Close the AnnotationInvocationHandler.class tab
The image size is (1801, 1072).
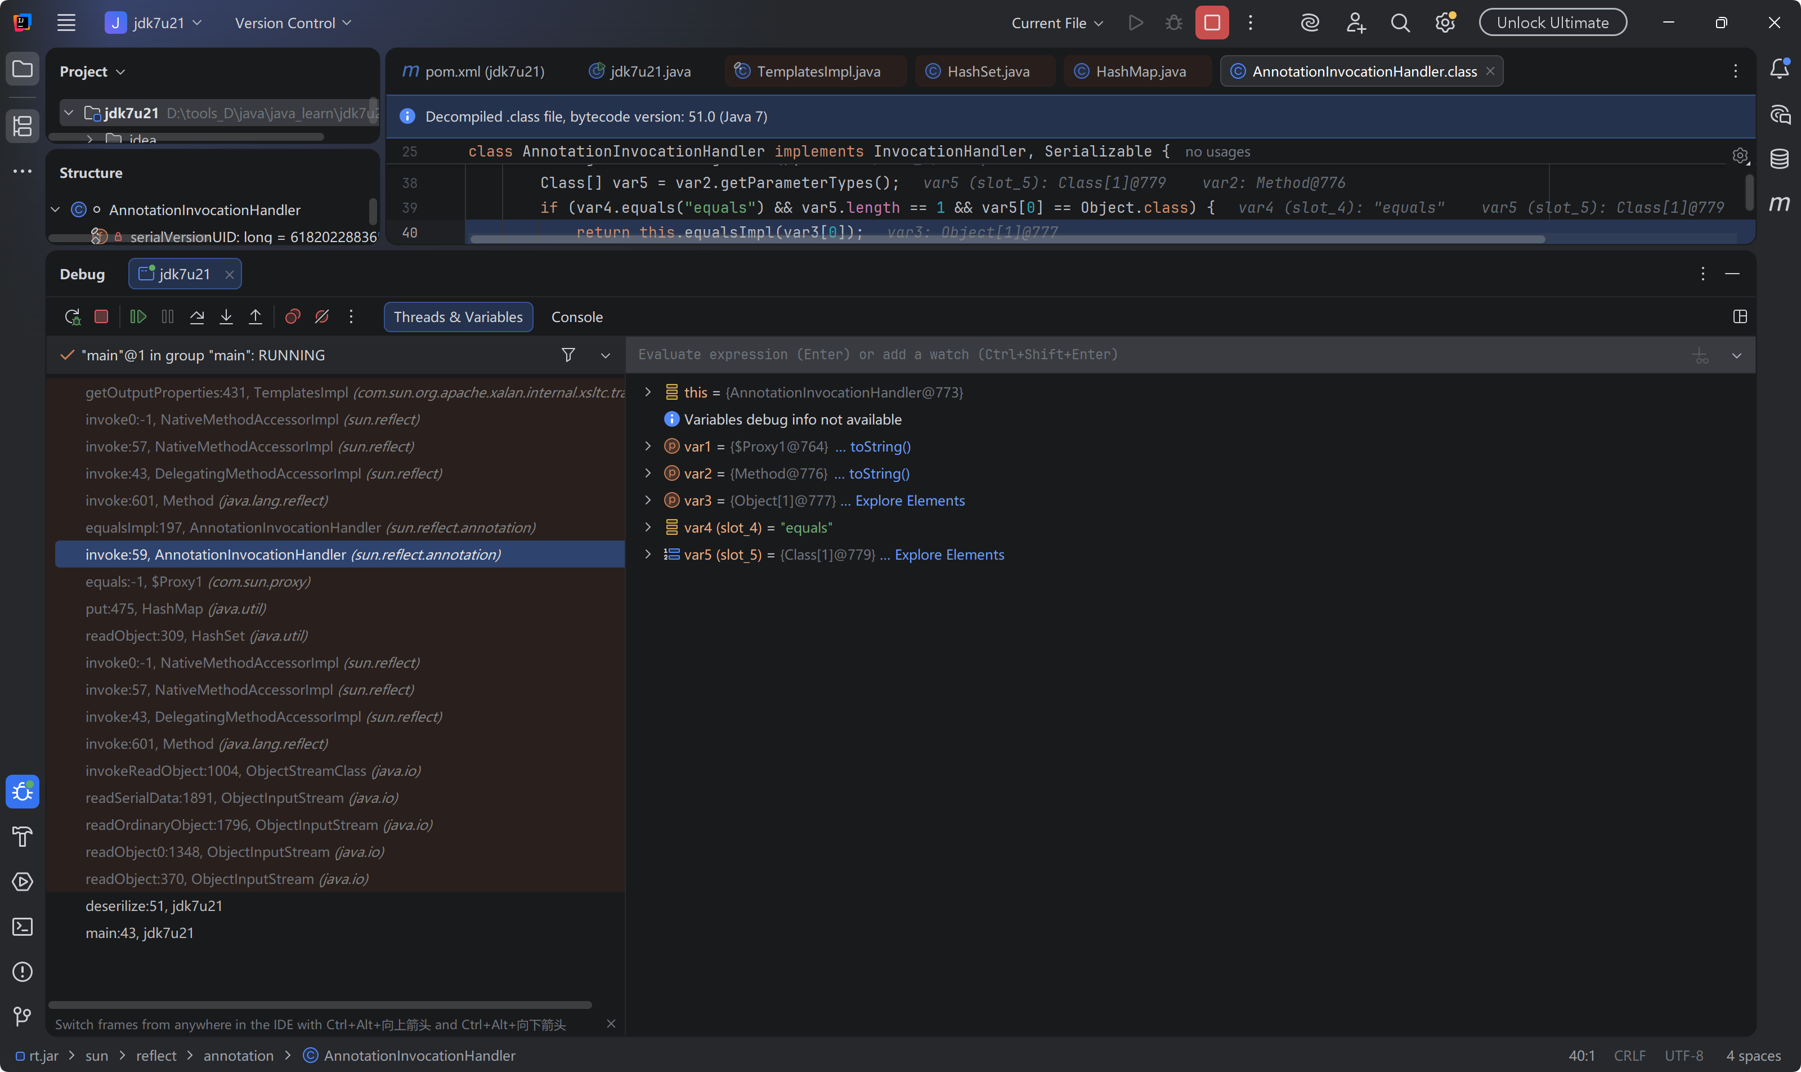1490,71
